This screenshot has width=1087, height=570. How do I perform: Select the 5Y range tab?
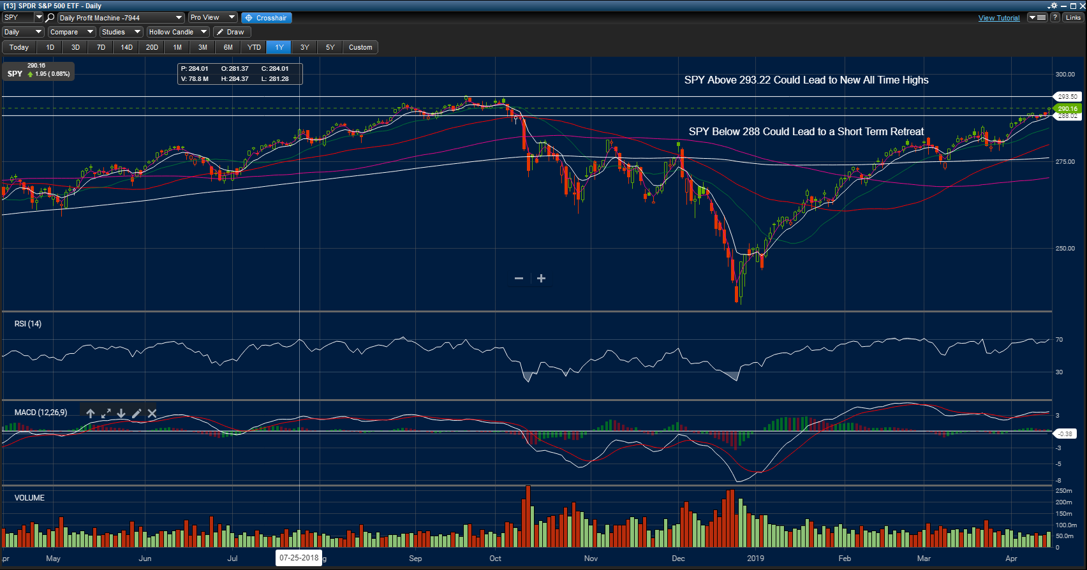[330, 47]
